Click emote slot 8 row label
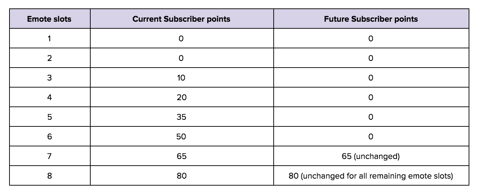This screenshot has height=194, width=482. click(x=49, y=175)
